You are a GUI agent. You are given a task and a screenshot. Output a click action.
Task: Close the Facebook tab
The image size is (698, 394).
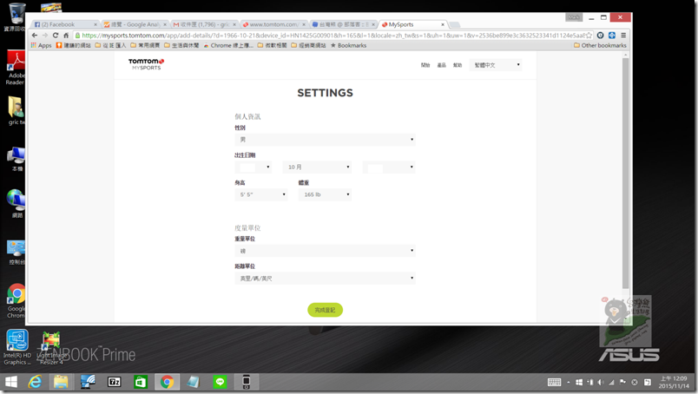tap(95, 24)
